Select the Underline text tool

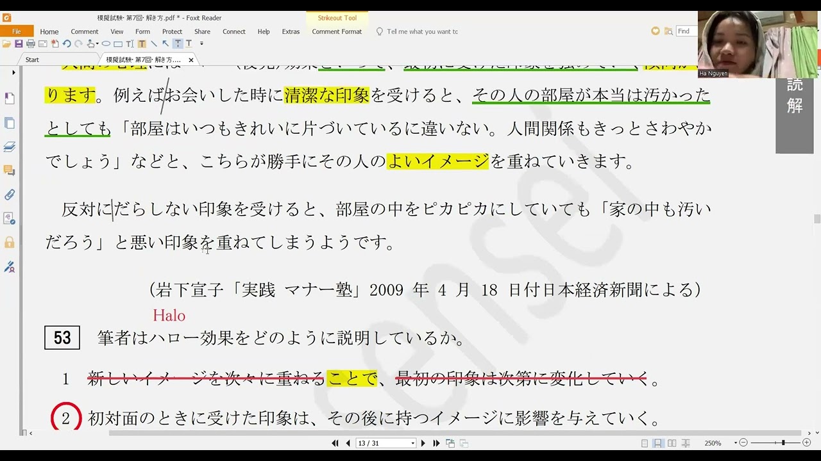[x=189, y=44]
